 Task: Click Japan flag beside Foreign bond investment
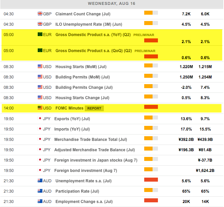[x=40, y=170]
